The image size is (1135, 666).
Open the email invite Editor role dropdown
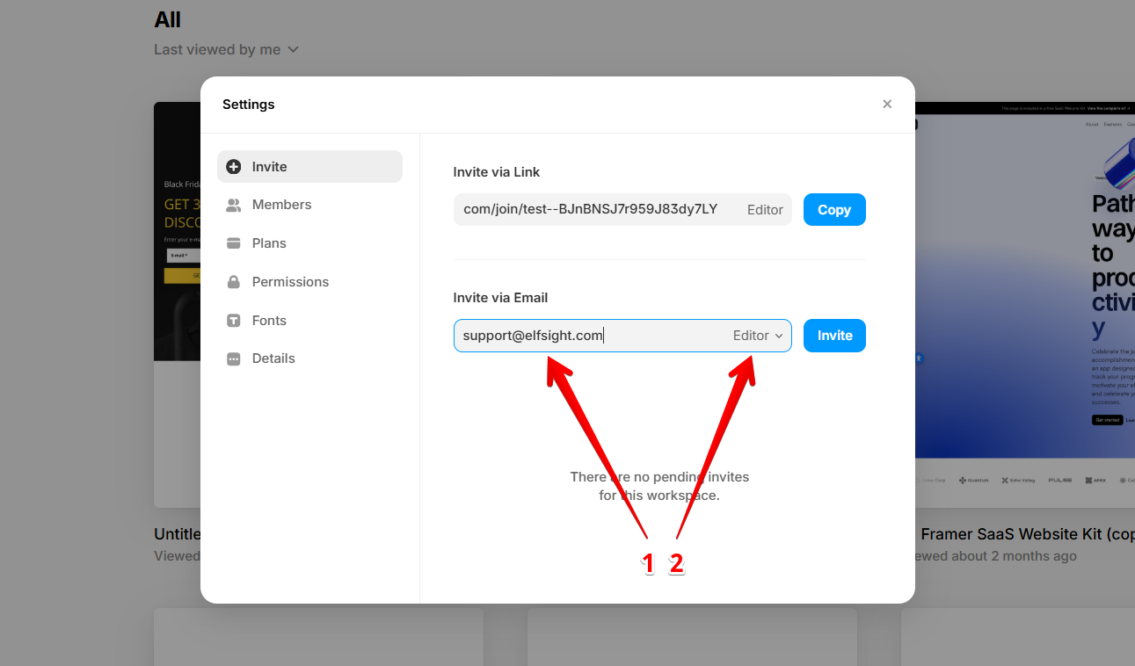[758, 336]
